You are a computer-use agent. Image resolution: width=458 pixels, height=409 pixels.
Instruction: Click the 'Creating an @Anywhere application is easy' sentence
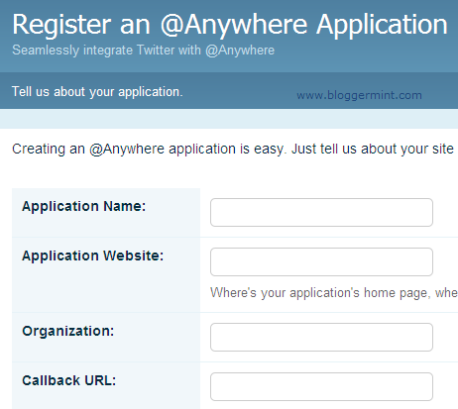coord(148,150)
